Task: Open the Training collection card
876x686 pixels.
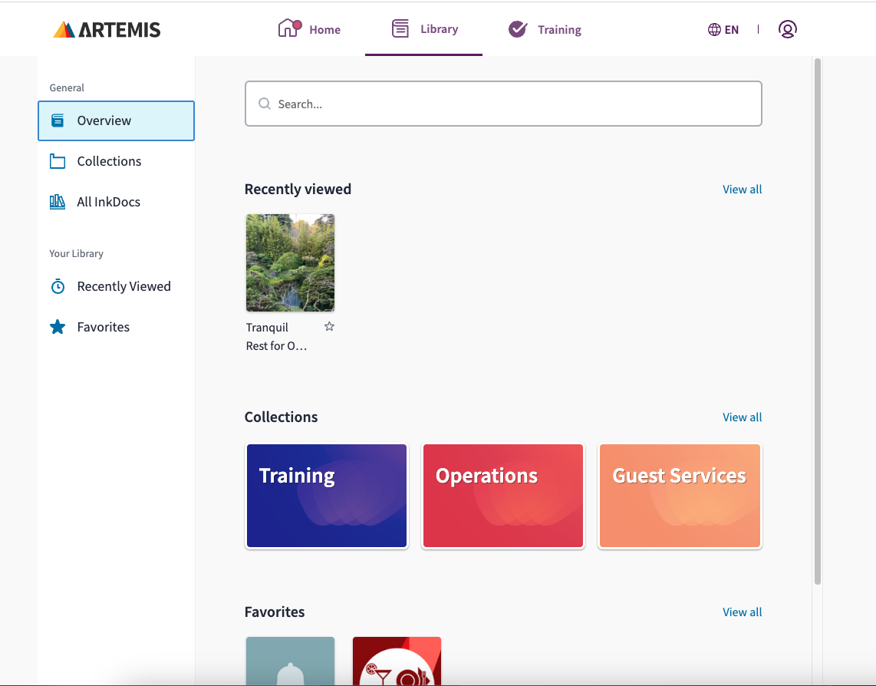Action: [327, 496]
